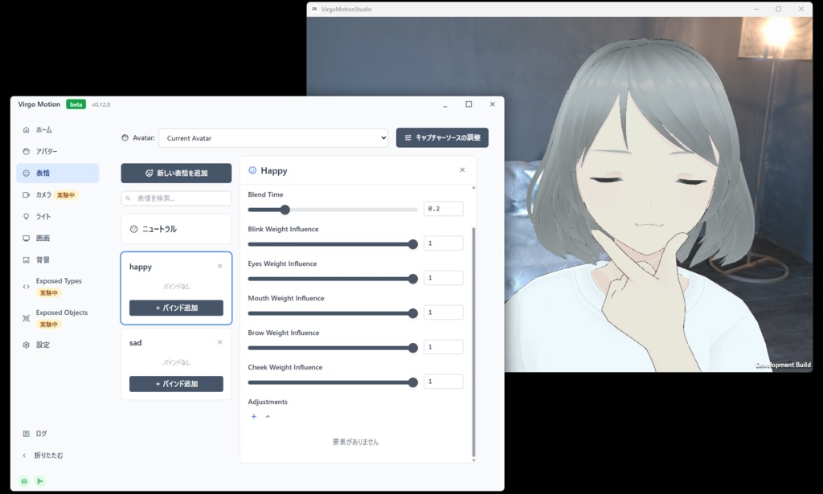Select the ニュートラル expression card
Image resolution: width=823 pixels, height=494 pixels.
pos(176,229)
